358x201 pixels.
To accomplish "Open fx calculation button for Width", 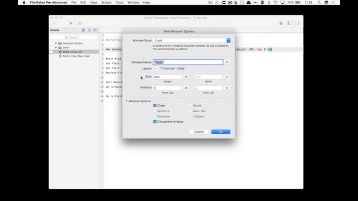I will [x=227, y=77].
